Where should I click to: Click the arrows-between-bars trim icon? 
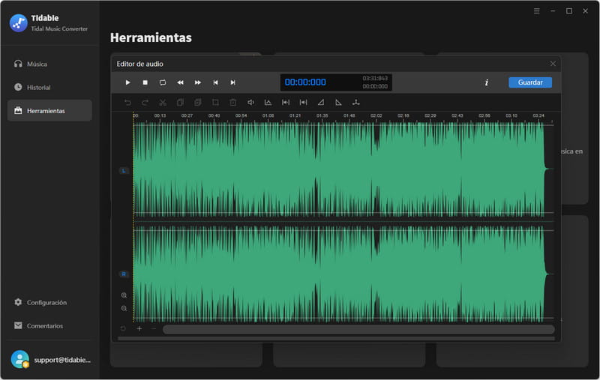(286, 103)
